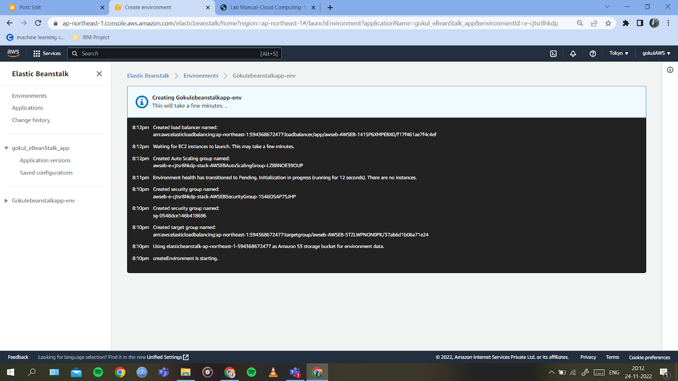
Task: Open the Mail app on the taskbar
Action: pos(76,372)
